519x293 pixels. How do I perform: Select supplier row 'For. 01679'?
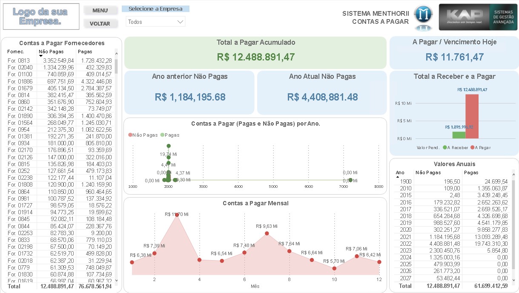tap(60, 88)
